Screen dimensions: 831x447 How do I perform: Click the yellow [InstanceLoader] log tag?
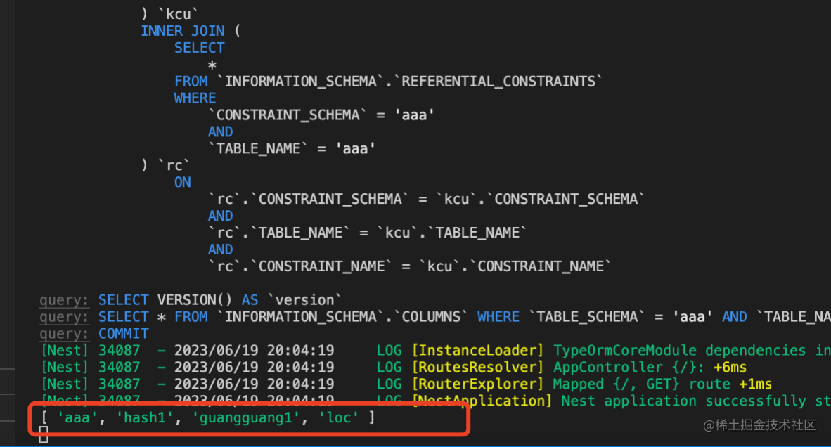click(477, 350)
